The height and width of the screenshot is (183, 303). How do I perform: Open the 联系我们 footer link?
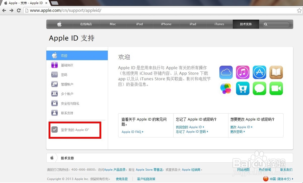click(286, 170)
